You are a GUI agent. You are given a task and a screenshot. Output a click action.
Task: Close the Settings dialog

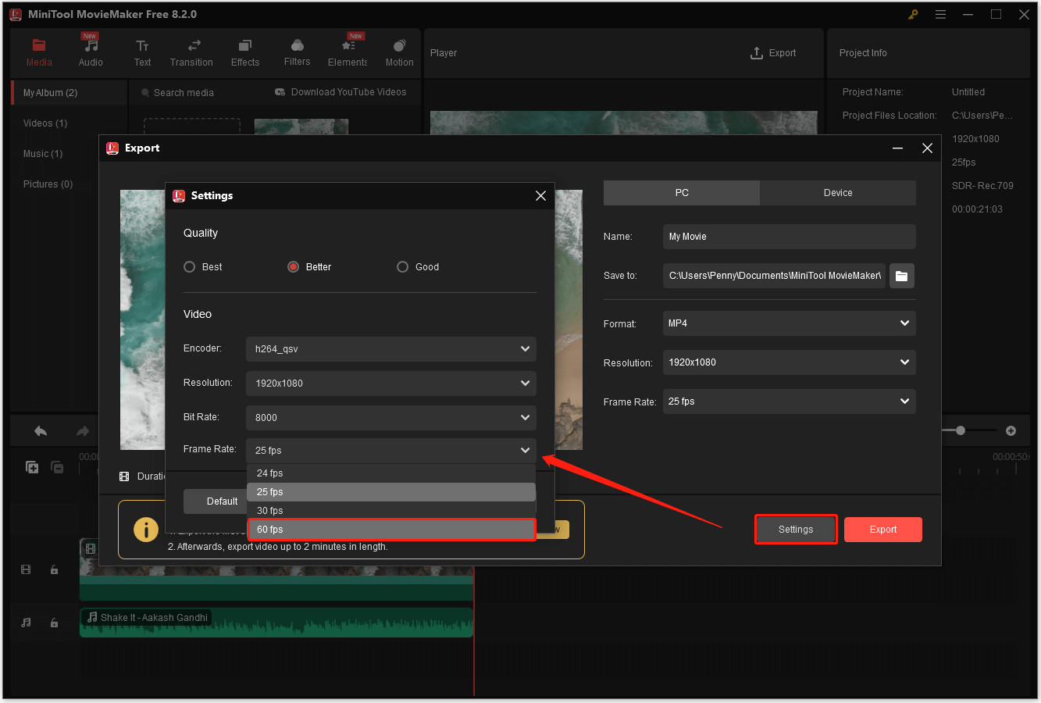[x=540, y=196]
